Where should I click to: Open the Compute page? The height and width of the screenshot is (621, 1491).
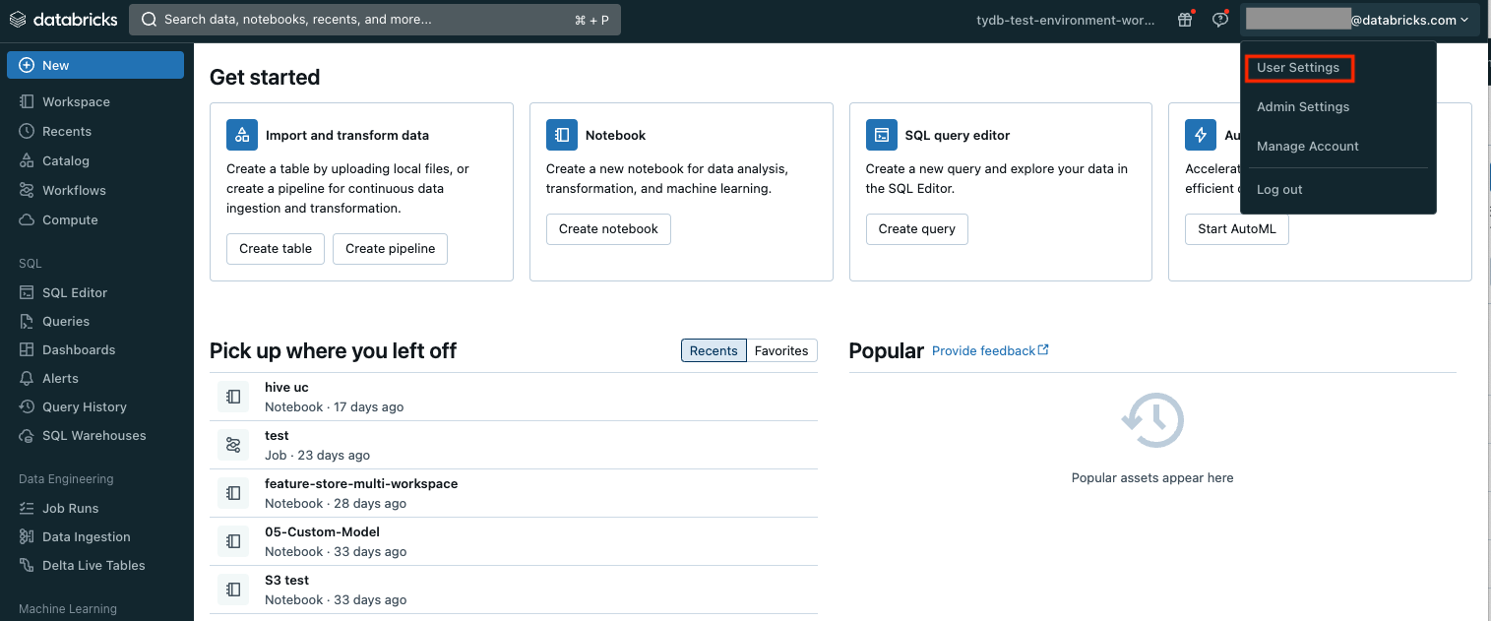[x=70, y=219]
